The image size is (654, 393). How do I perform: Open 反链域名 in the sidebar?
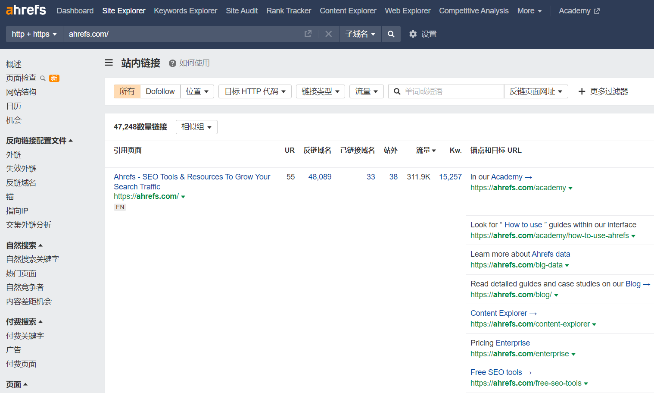[21, 183]
